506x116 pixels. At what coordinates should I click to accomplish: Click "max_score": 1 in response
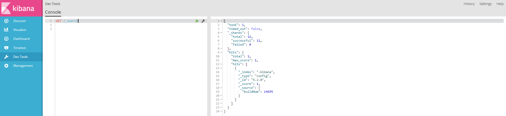coord(245,60)
